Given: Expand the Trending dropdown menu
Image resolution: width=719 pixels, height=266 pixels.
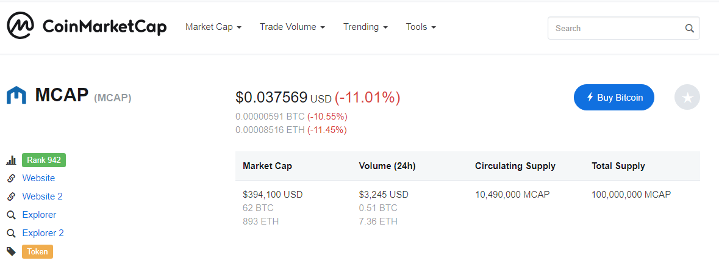Looking at the screenshot, I should click(365, 27).
